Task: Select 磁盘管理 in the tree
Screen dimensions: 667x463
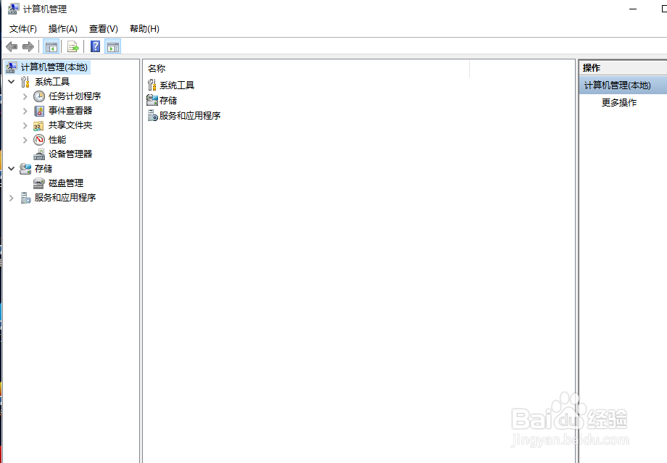Action: click(65, 183)
